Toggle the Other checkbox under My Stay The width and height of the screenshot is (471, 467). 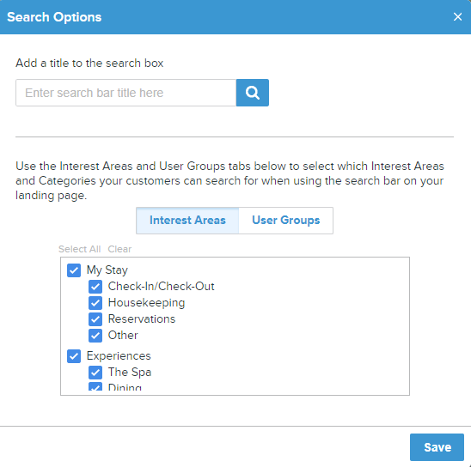click(x=95, y=336)
